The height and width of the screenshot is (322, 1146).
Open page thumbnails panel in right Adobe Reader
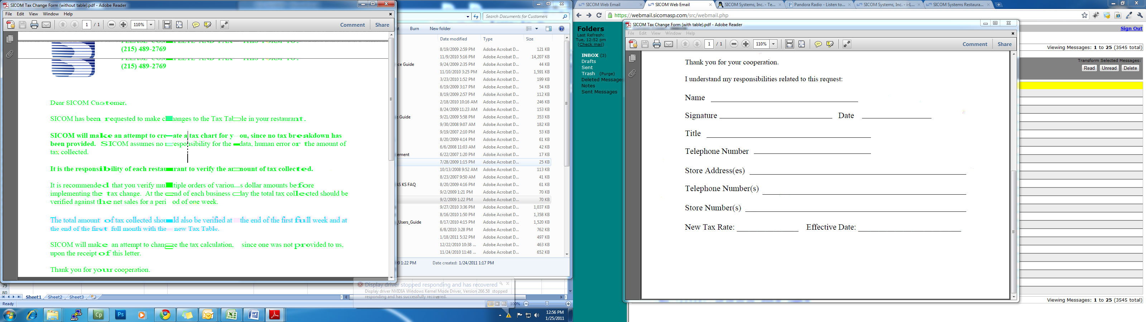point(632,58)
